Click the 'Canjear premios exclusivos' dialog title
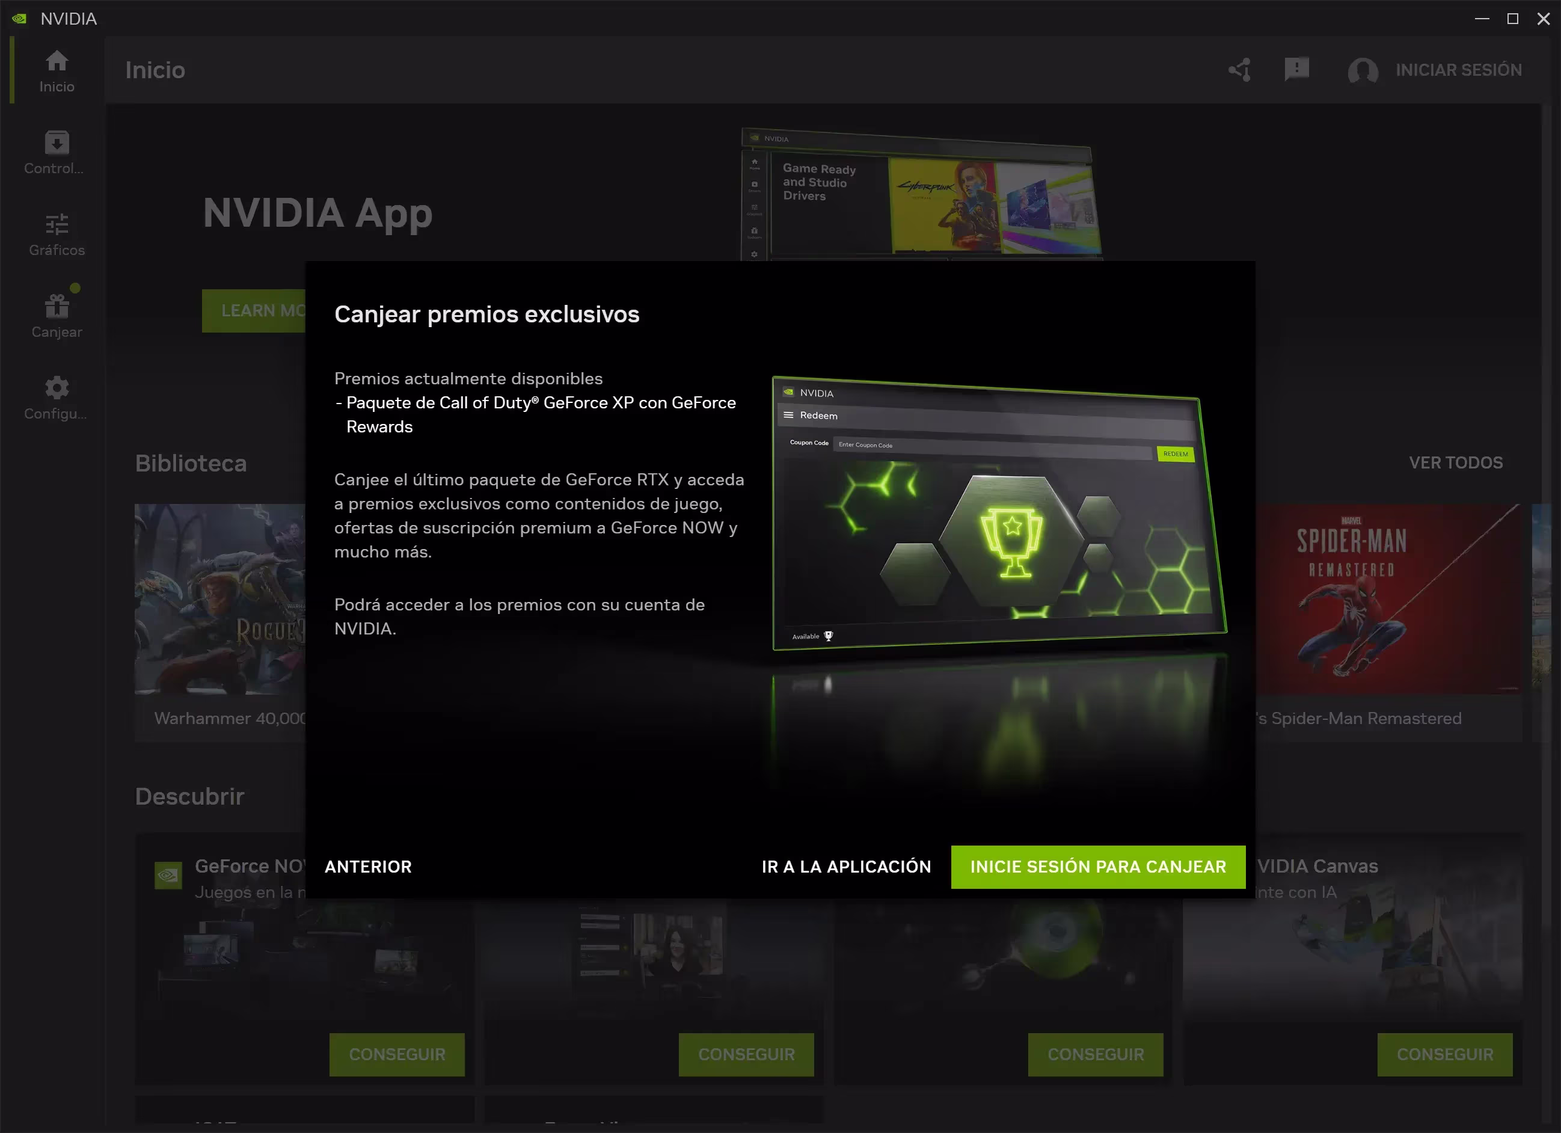Viewport: 1561px width, 1133px height. point(486,314)
